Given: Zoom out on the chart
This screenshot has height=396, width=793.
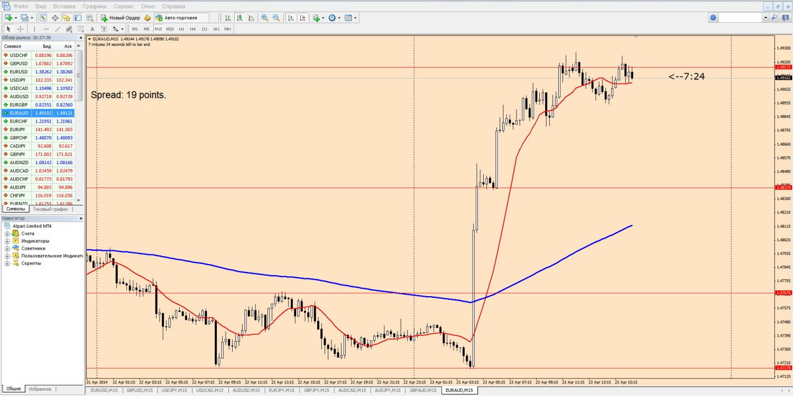Looking at the screenshot, I should (276, 18).
